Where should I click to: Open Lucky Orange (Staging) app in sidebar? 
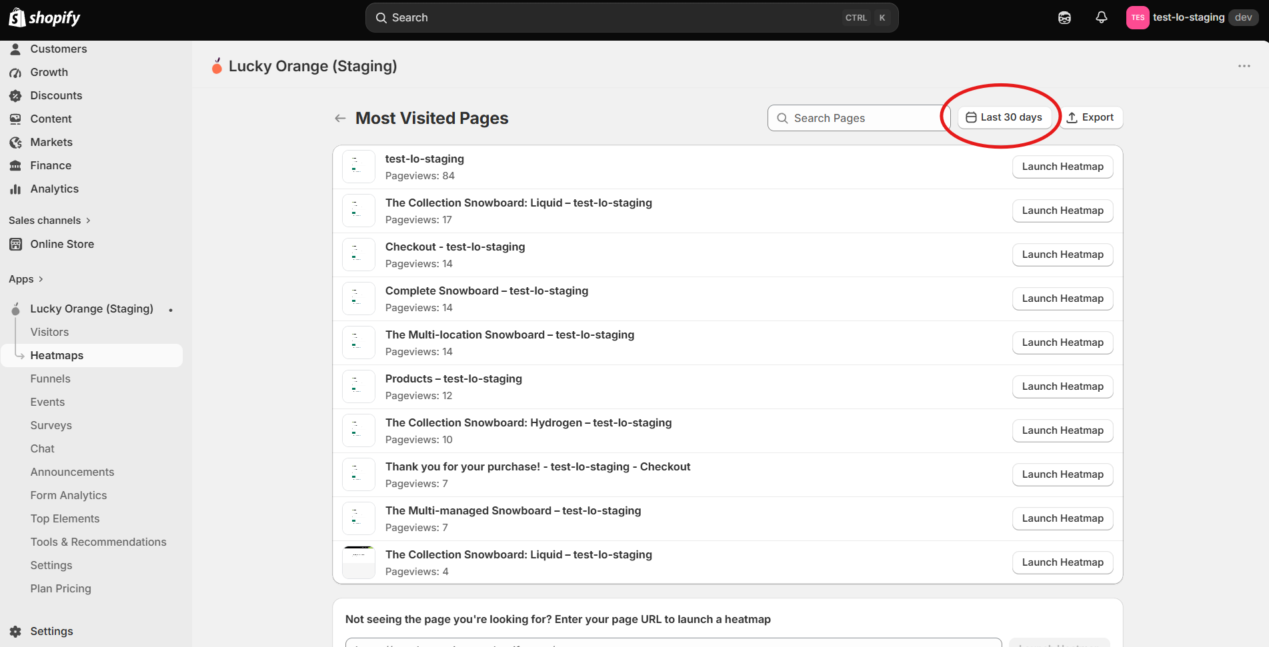[92, 309]
